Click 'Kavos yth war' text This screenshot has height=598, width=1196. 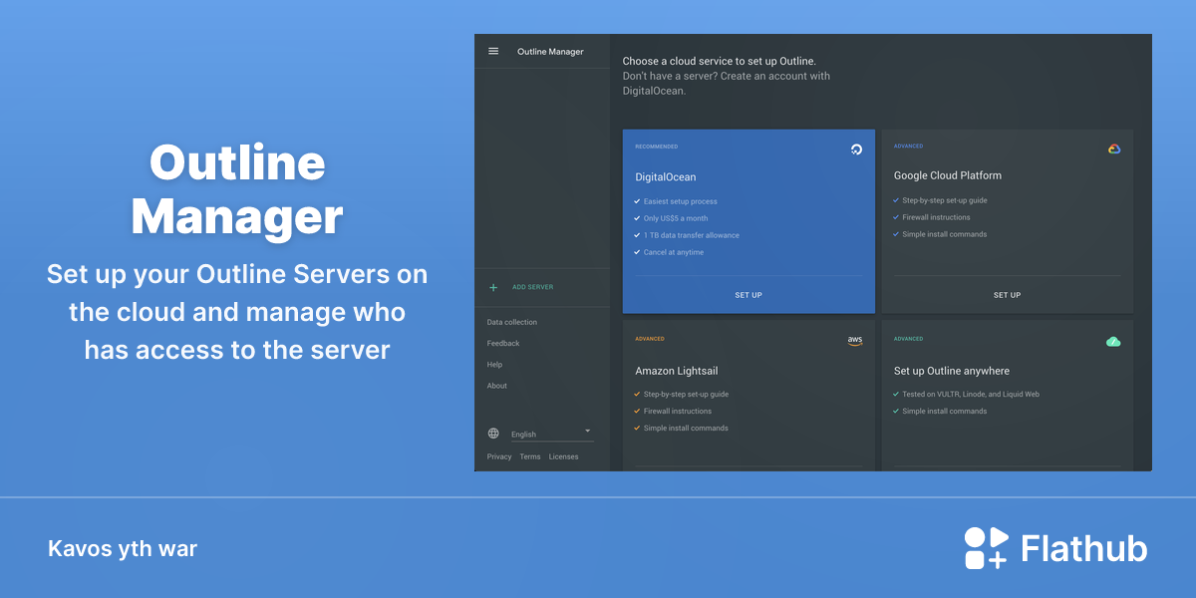pos(123,549)
